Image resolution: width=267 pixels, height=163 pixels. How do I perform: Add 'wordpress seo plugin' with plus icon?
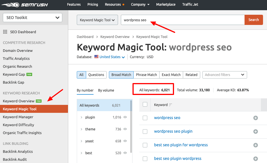tap(255, 132)
